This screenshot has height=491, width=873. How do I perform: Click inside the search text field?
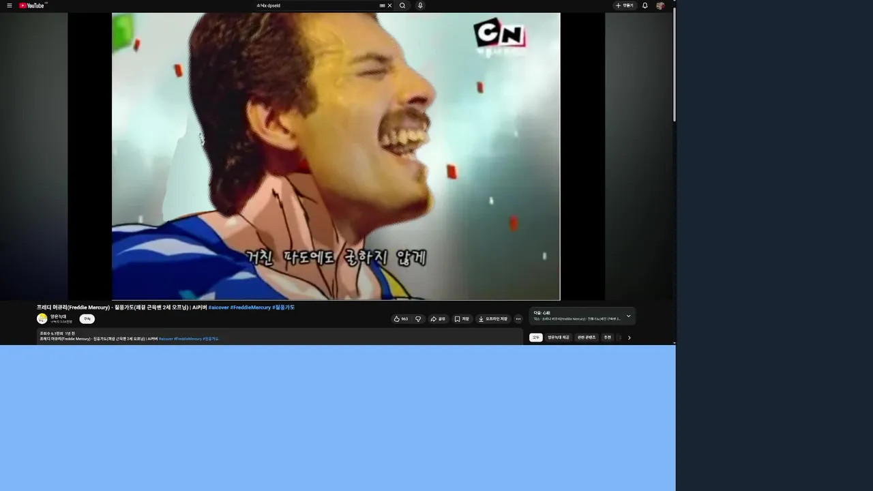click(x=316, y=5)
